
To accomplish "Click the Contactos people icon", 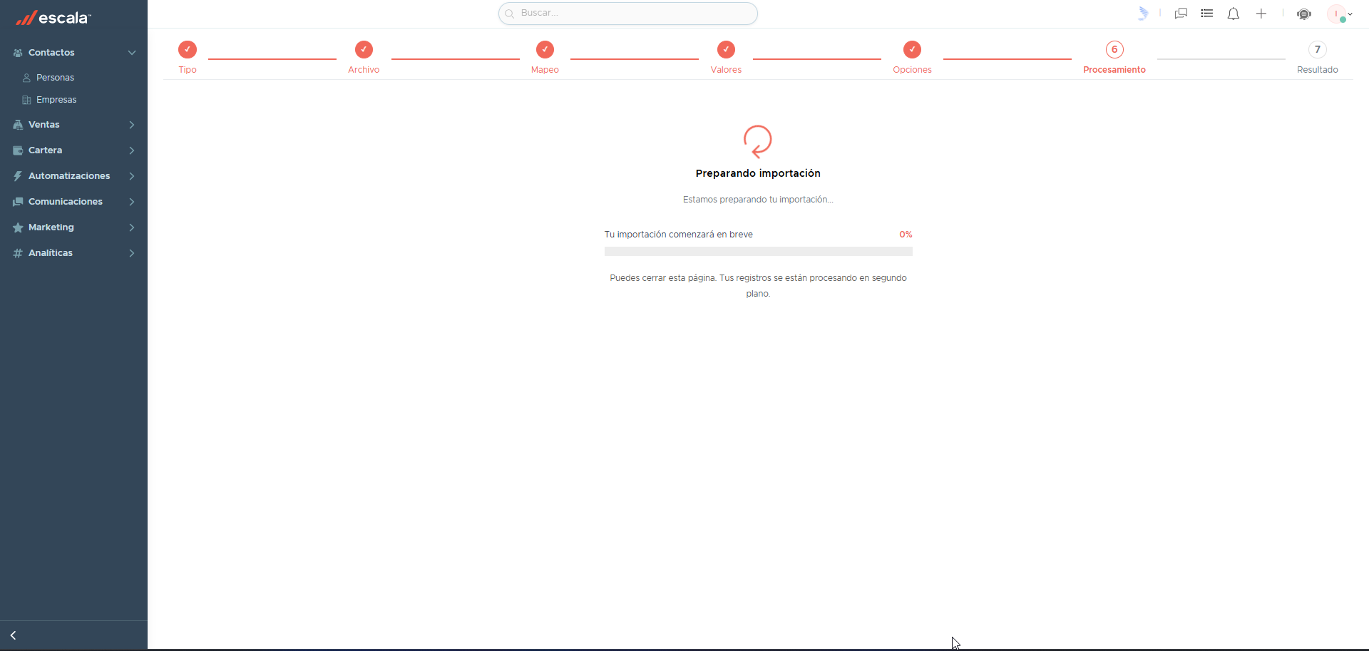I will coord(18,53).
